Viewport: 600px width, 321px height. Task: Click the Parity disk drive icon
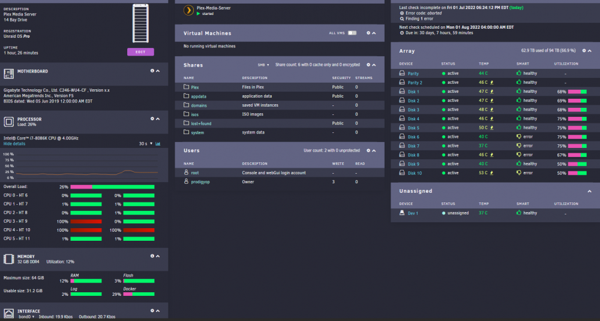[x=402, y=73]
